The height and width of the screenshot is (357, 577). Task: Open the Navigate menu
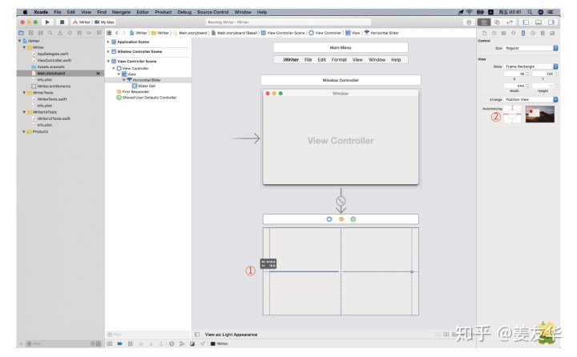[x=121, y=12]
